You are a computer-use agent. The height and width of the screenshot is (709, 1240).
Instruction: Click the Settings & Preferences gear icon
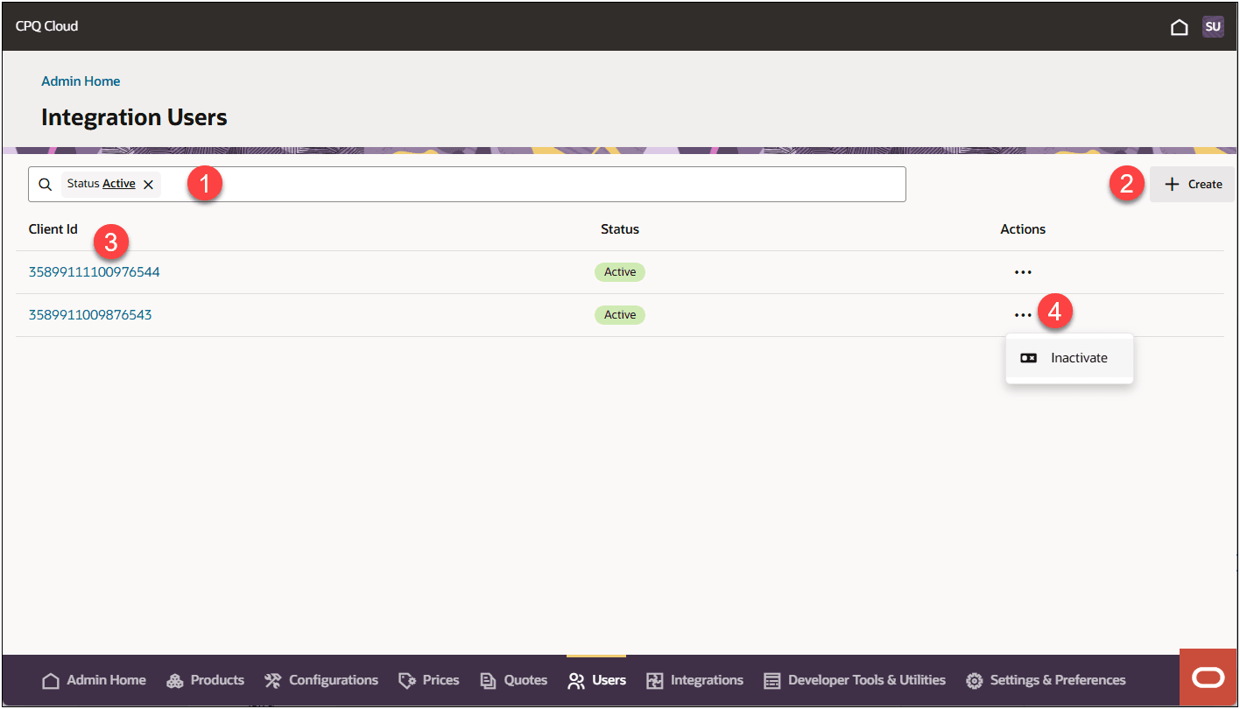point(974,680)
